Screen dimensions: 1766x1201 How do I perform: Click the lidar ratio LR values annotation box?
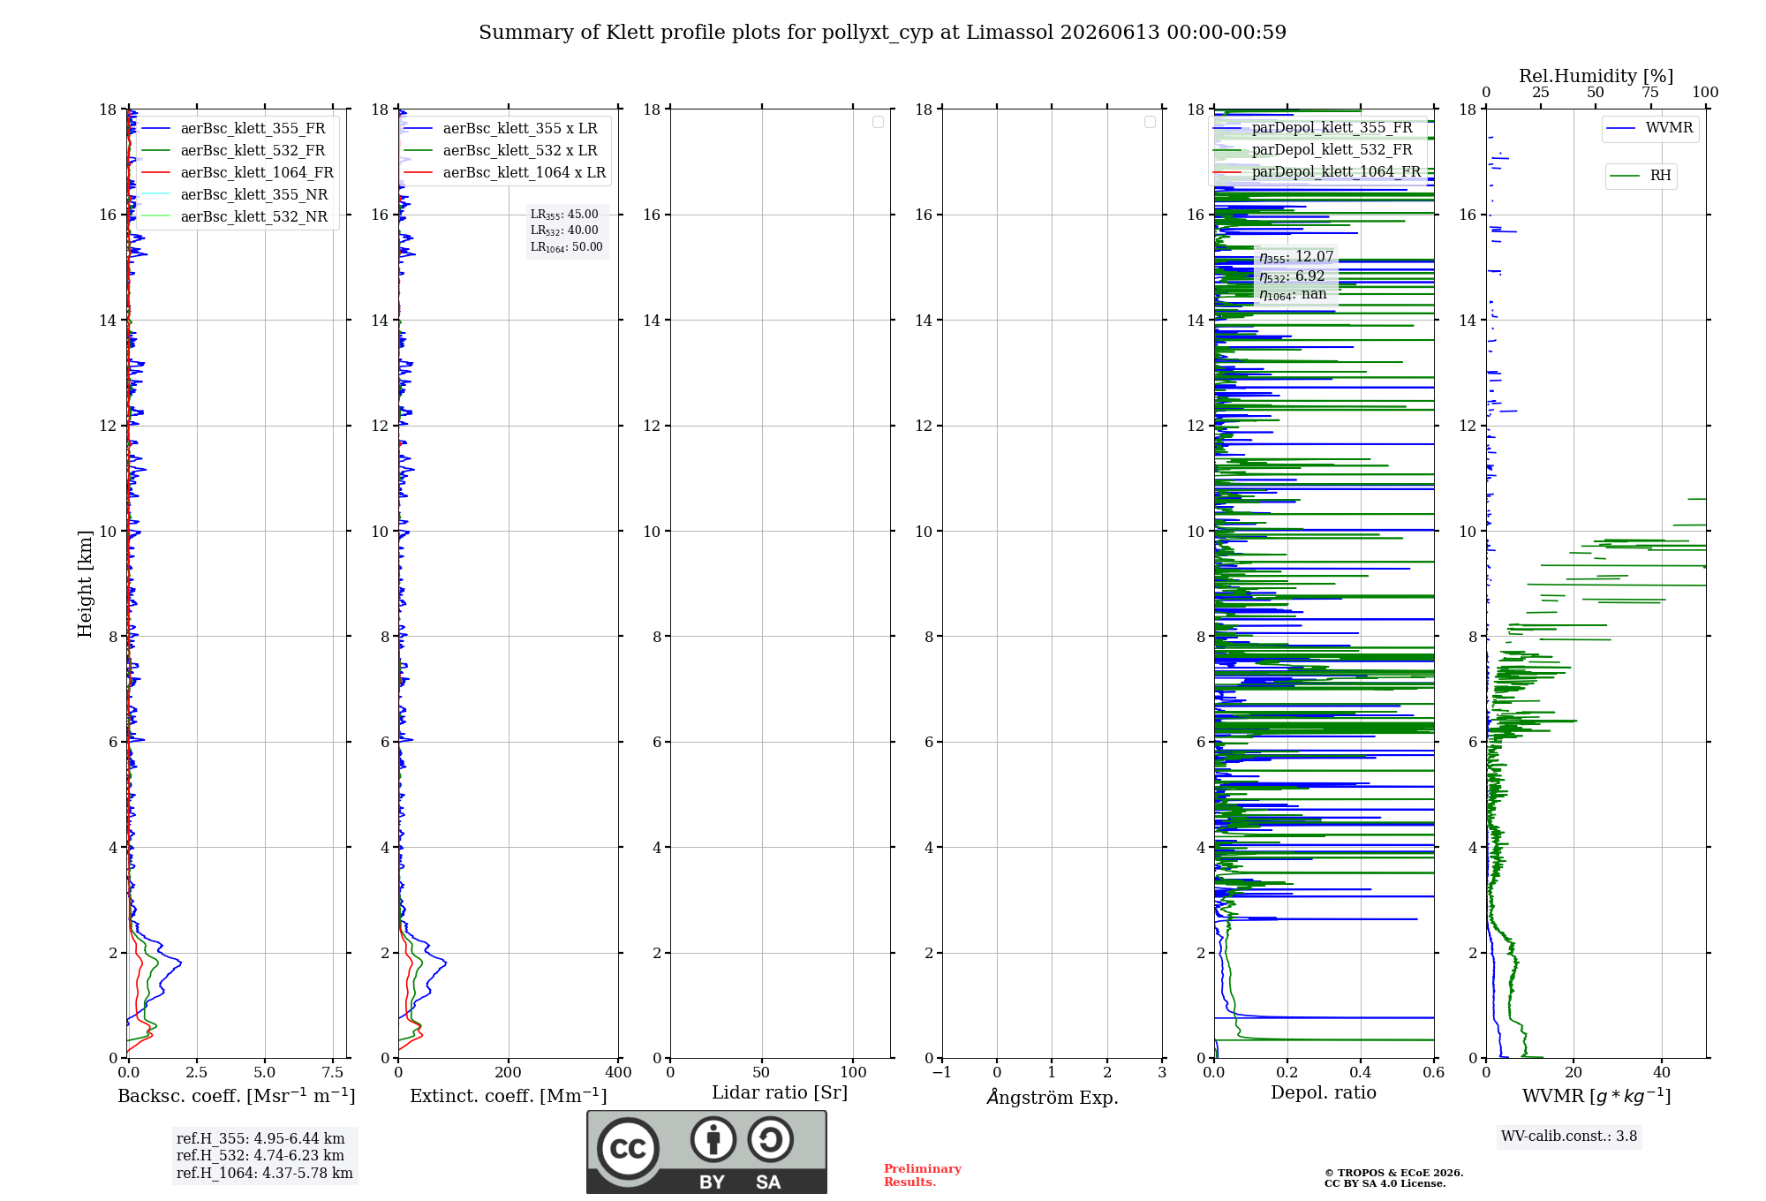click(567, 230)
